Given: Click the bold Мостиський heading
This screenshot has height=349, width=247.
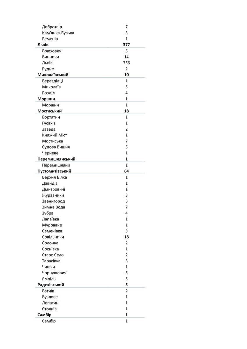Looking at the screenshot, I should [x=50, y=111].
